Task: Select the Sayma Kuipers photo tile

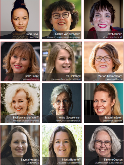Action: [20, 145]
